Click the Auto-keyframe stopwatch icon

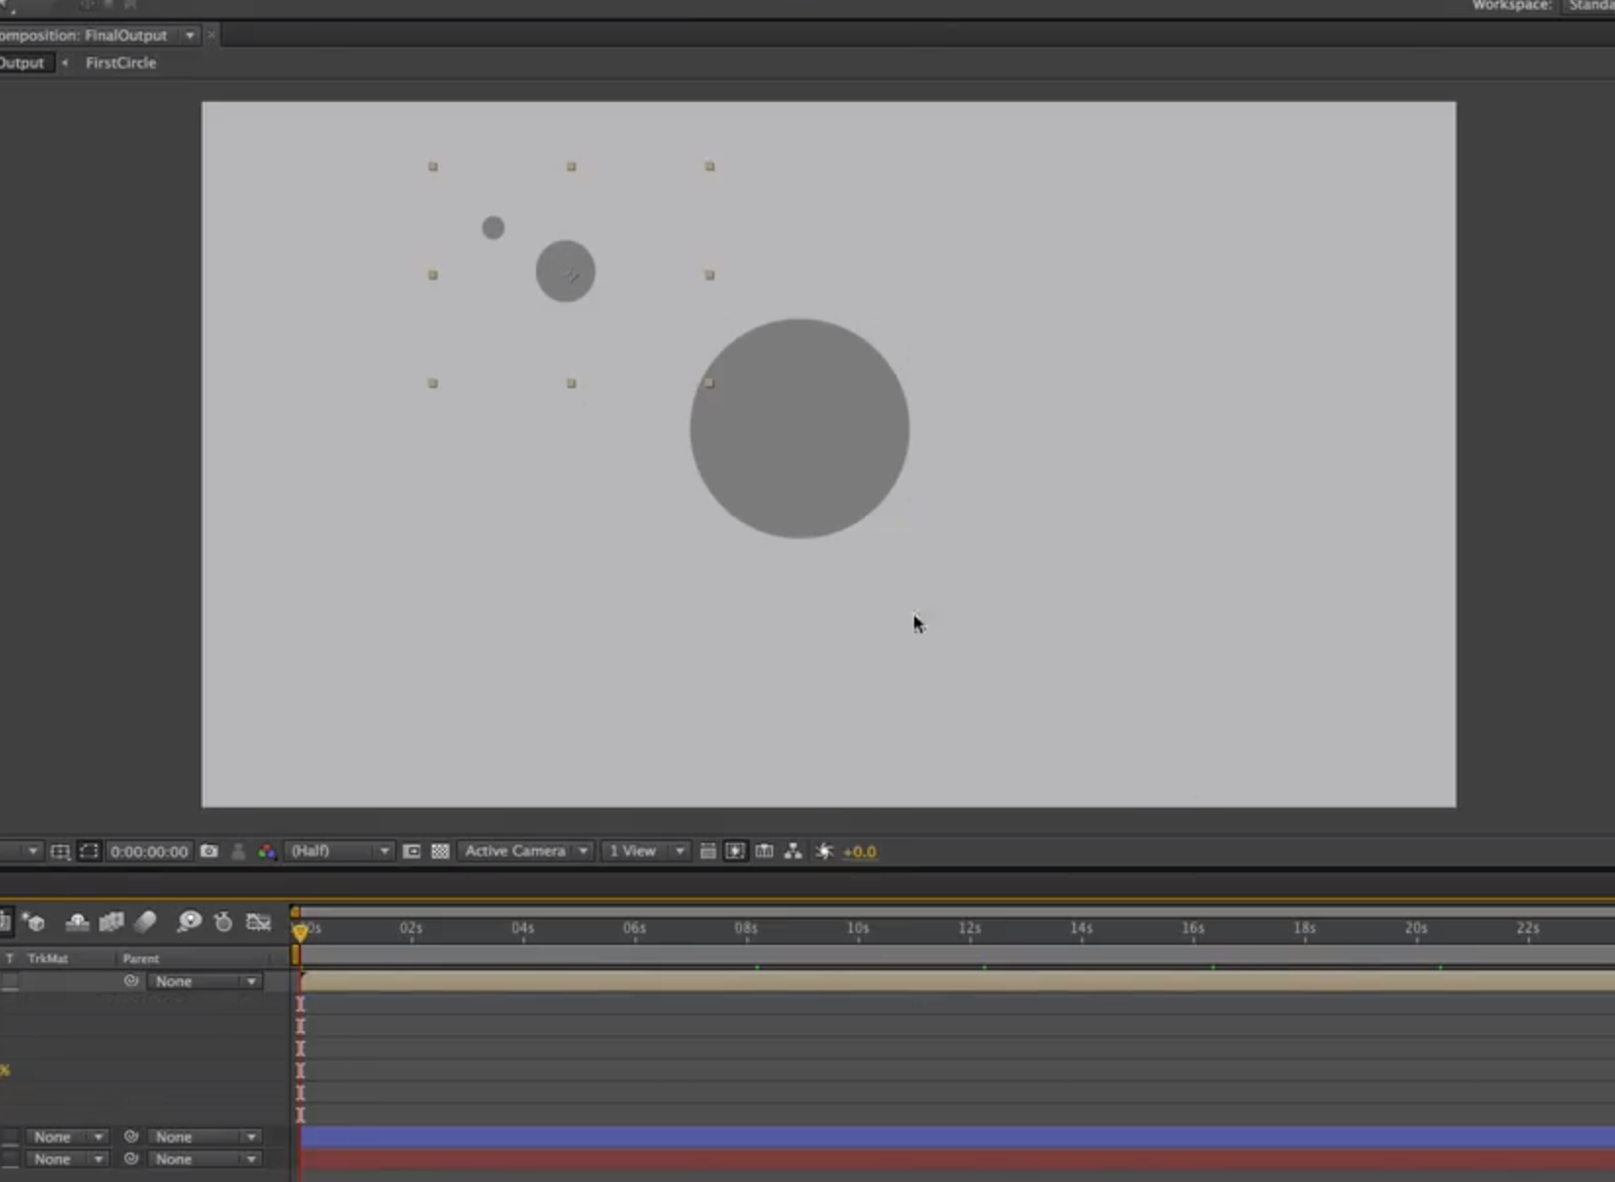223,921
